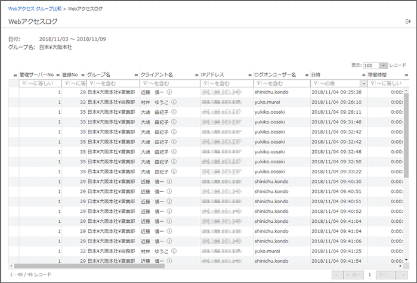Click the ログオンユーザー名 filter input field
The width and height of the screenshot is (417, 283).
282,83
